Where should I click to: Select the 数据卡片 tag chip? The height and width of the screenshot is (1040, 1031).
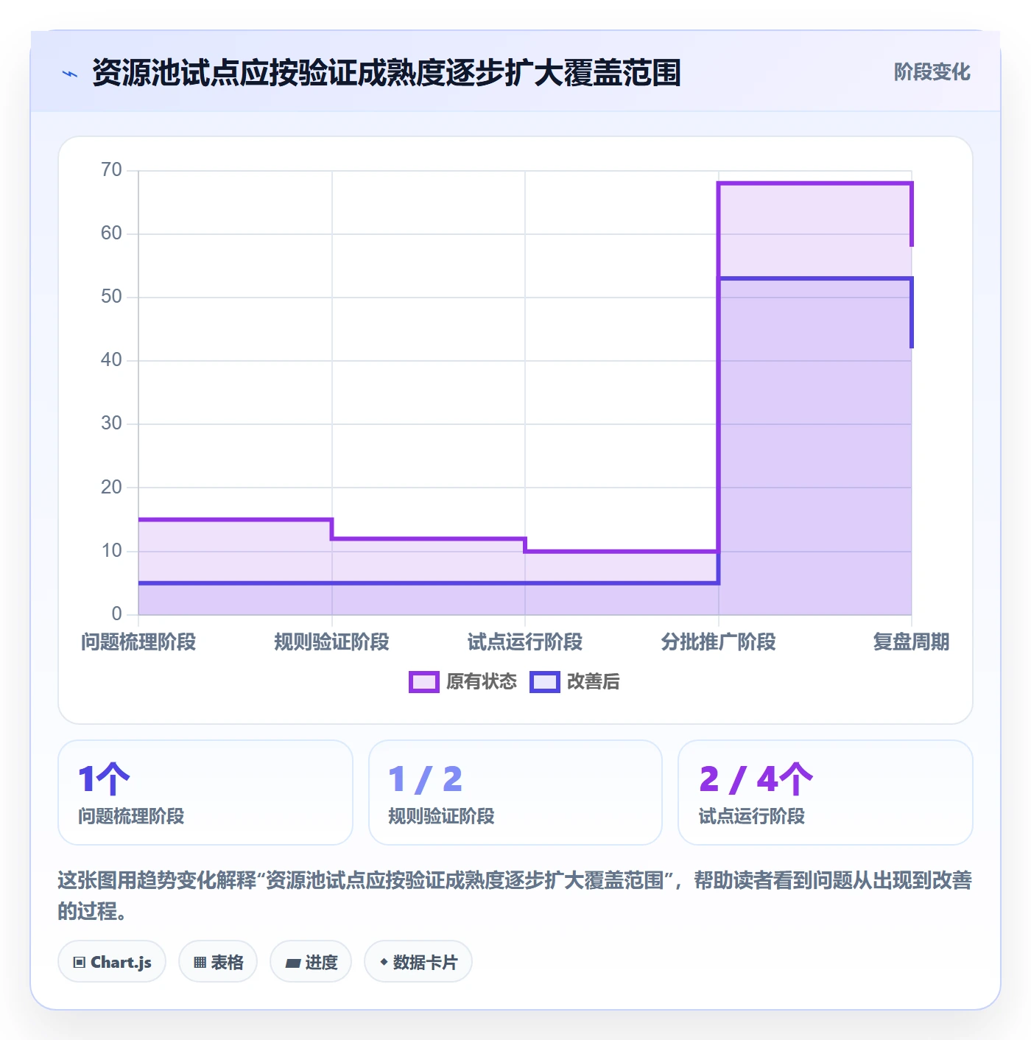coord(418,961)
